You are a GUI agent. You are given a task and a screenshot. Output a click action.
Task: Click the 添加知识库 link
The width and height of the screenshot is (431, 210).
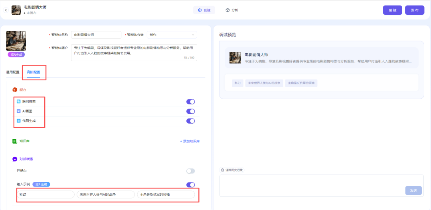pyautogui.click(x=190, y=141)
